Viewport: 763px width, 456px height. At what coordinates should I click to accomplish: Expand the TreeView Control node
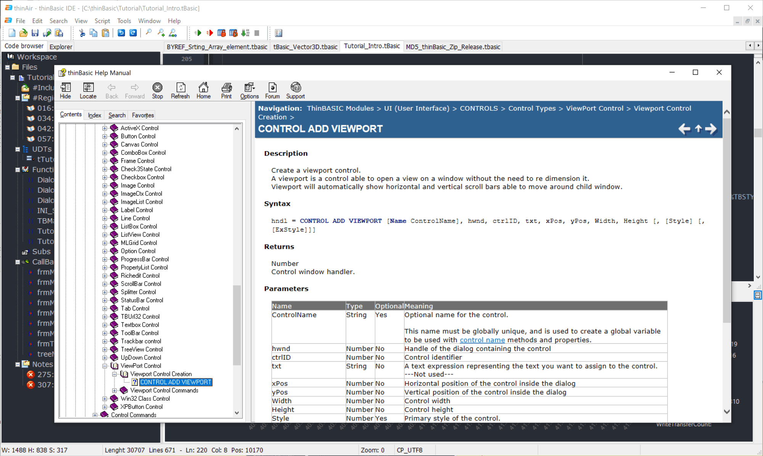(x=105, y=350)
